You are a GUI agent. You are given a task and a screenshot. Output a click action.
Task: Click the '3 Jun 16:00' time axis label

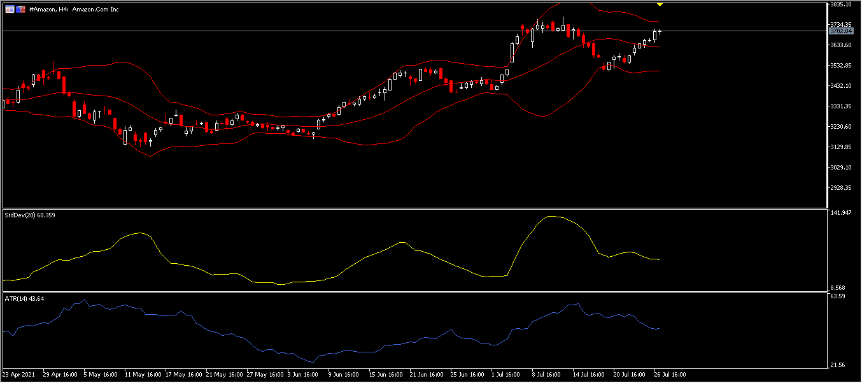(x=304, y=375)
